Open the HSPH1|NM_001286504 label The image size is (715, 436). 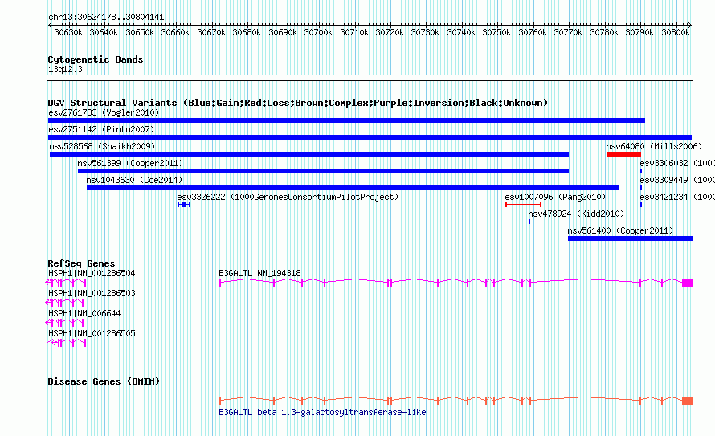[92, 273]
